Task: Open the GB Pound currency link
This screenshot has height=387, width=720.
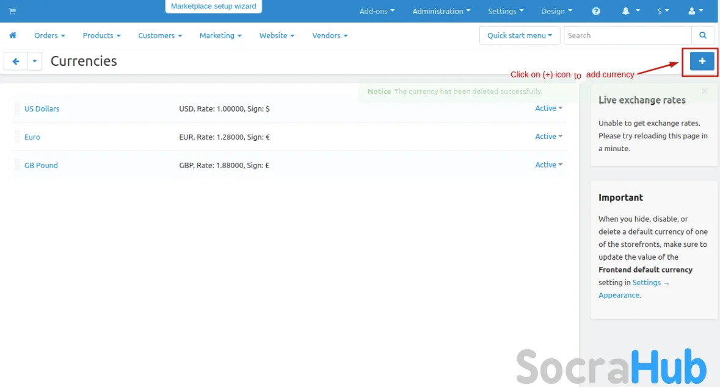Action: pyautogui.click(x=41, y=165)
